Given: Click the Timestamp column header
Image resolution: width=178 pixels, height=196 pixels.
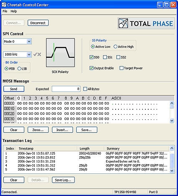Looking at the screenshot, I should (46, 148).
